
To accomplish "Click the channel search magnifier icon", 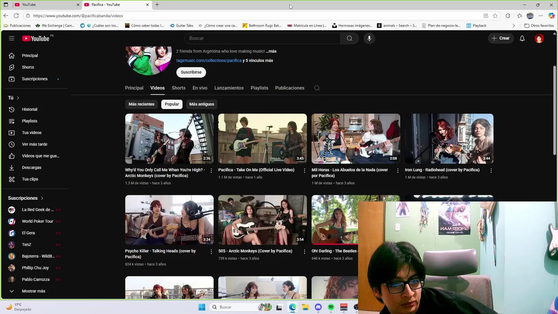I will coord(317,88).
